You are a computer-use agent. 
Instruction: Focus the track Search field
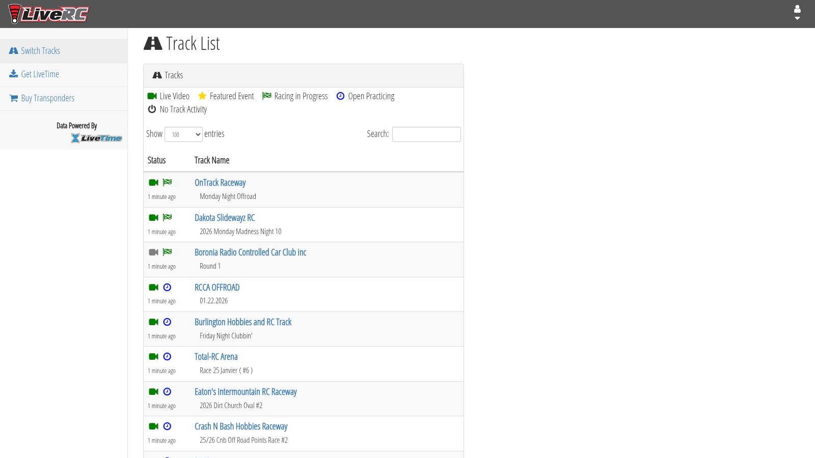tap(426, 134)
